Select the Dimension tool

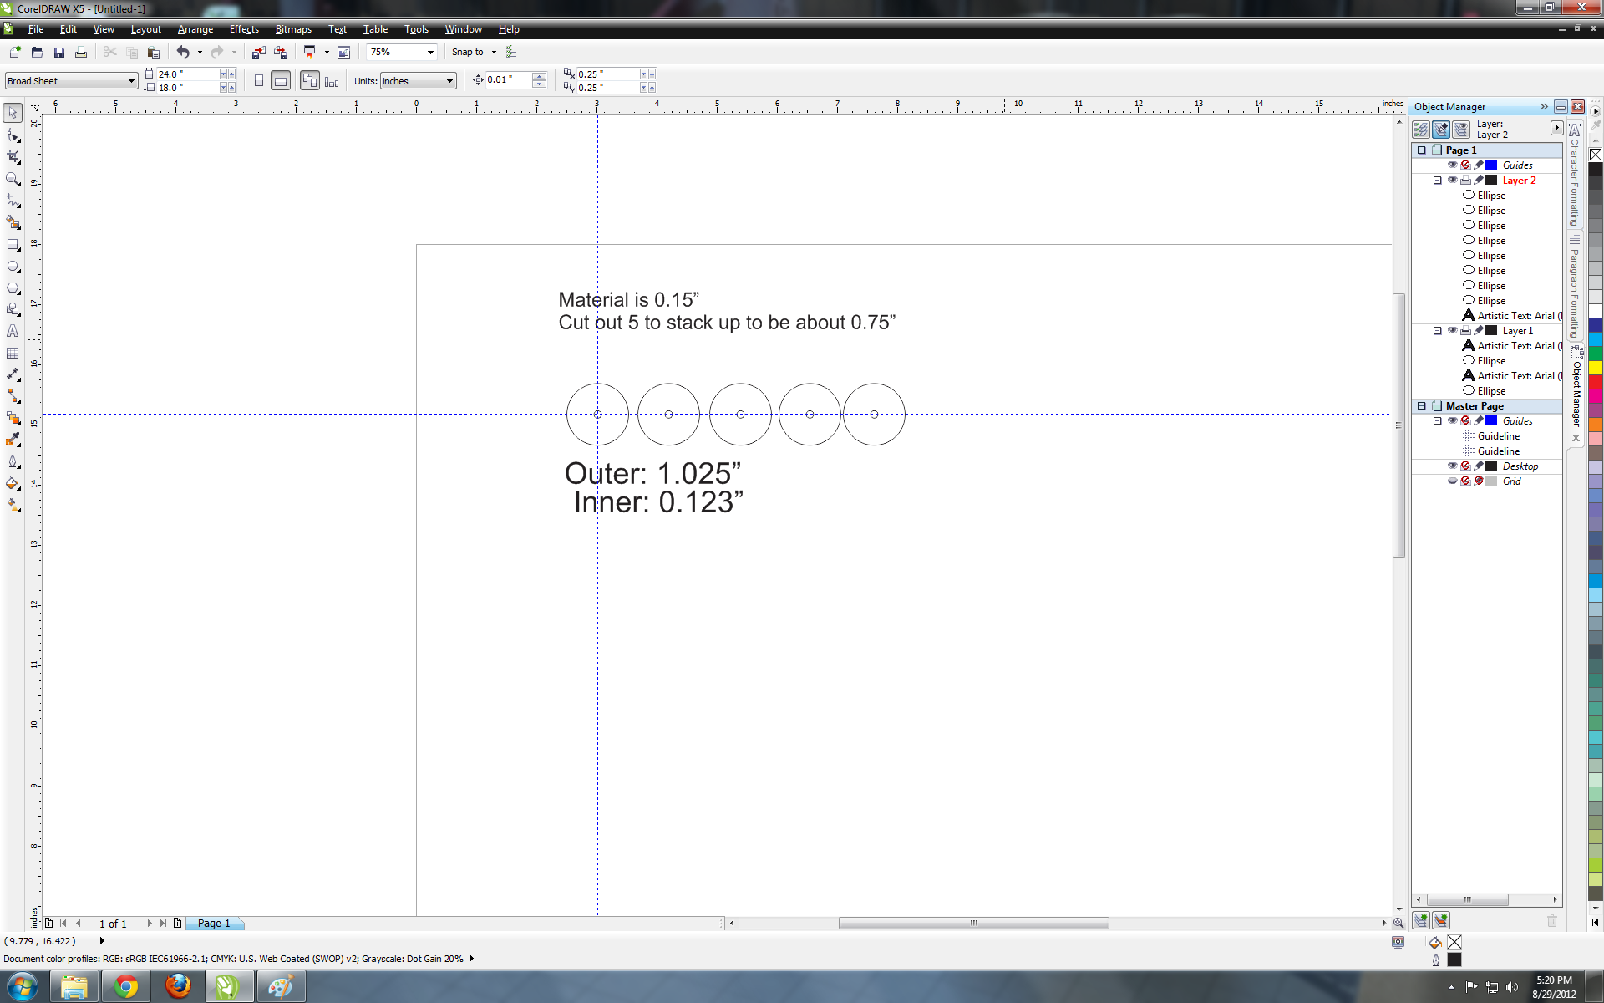tap(13, 374)
